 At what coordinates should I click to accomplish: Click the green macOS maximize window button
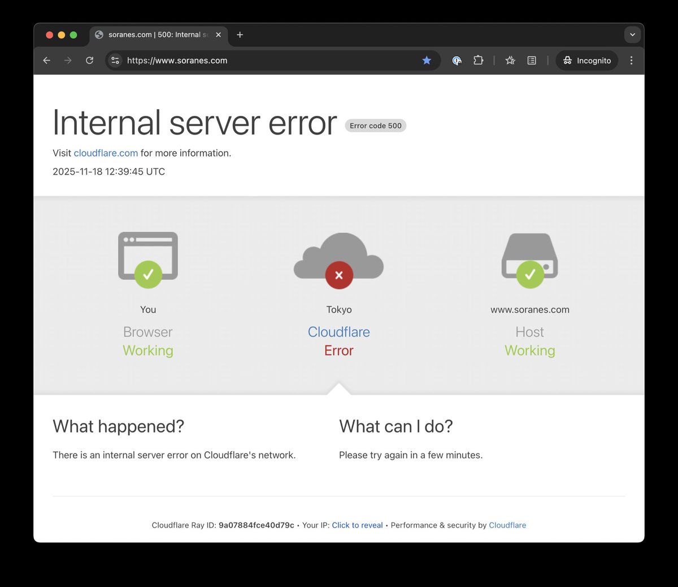pyautogui.click(x=73, y=35)
